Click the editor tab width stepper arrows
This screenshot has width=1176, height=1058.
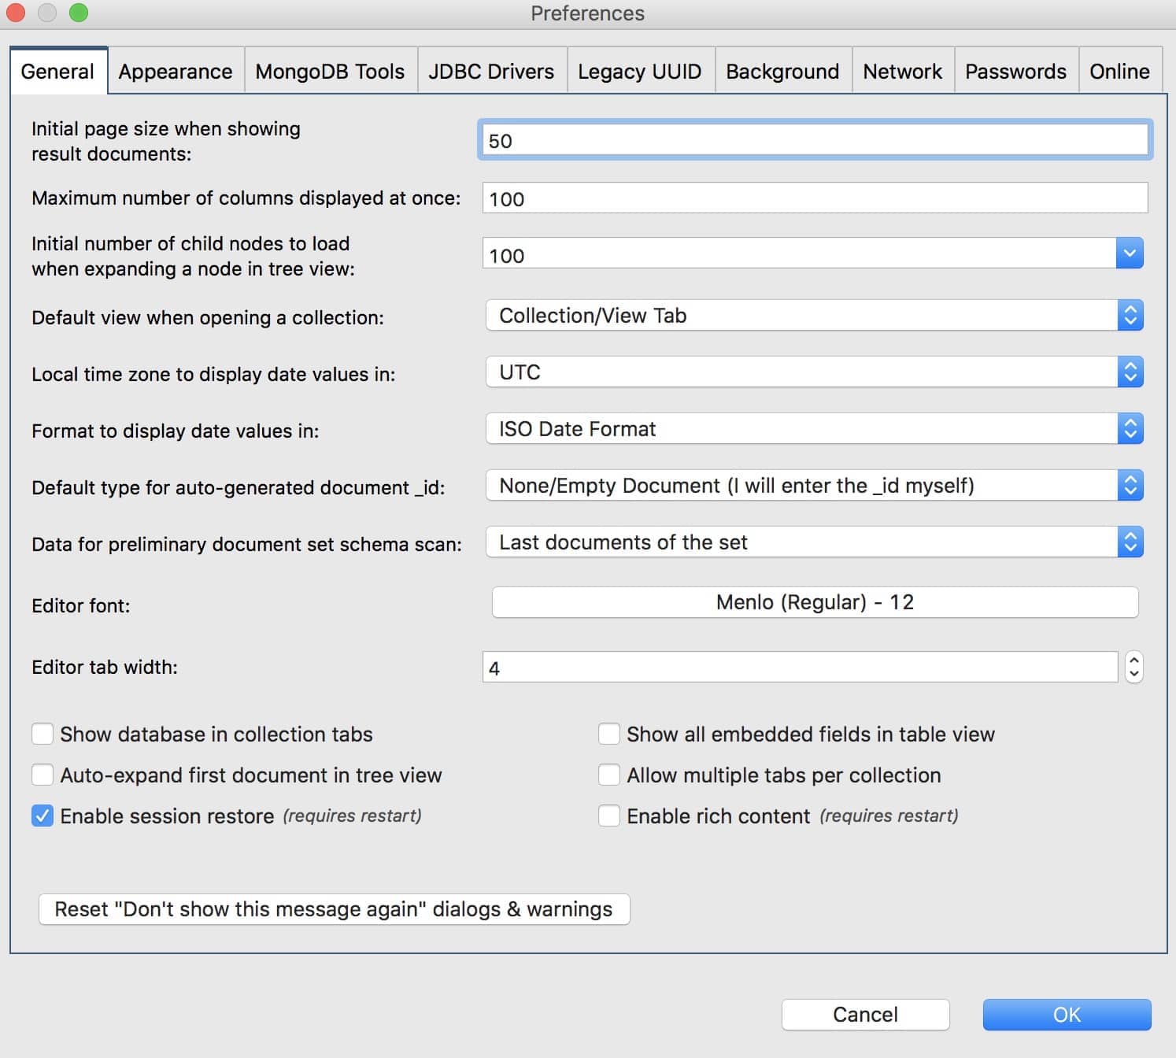tap(1133, 668)
